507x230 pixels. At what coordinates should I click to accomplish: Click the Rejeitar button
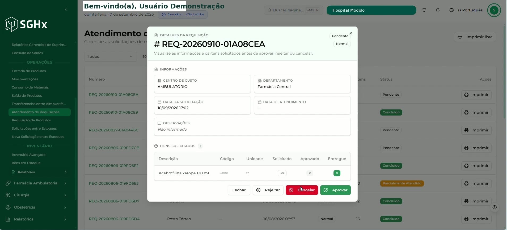click(268, 190)
